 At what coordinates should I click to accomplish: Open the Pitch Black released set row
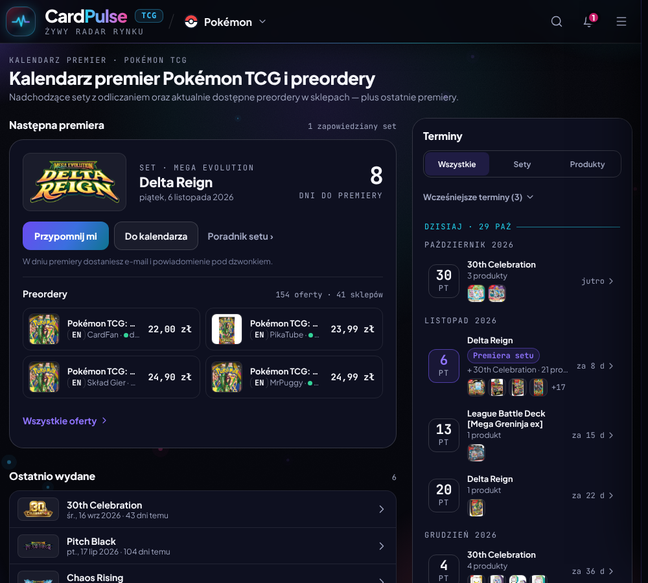[x=202, y=546]
